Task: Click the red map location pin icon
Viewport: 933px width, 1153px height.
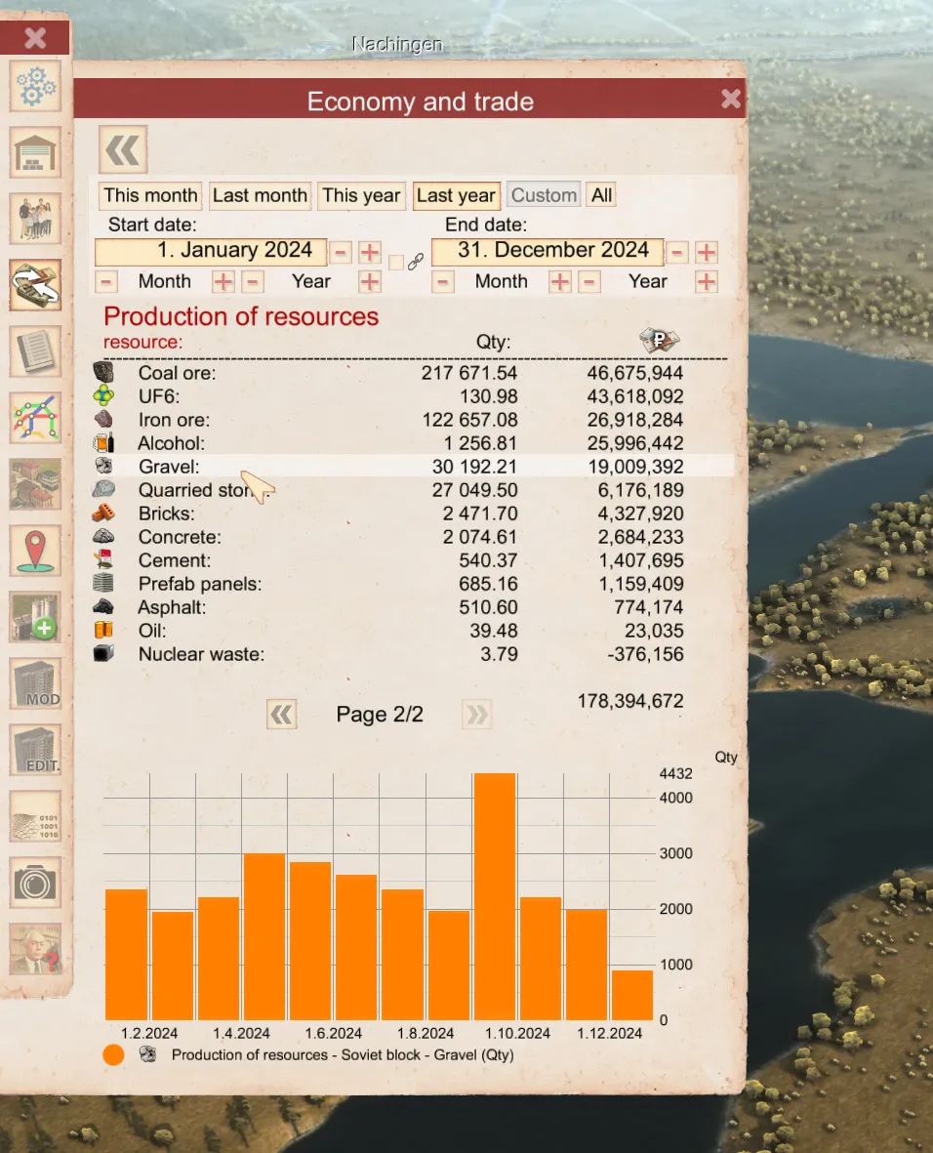Action: coord(36,551)
